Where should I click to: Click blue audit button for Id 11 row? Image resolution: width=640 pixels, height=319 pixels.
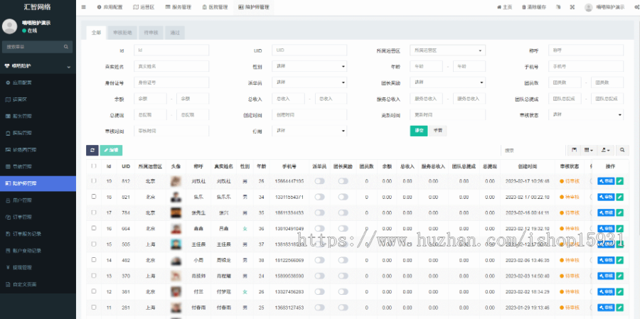click(606, 307)
